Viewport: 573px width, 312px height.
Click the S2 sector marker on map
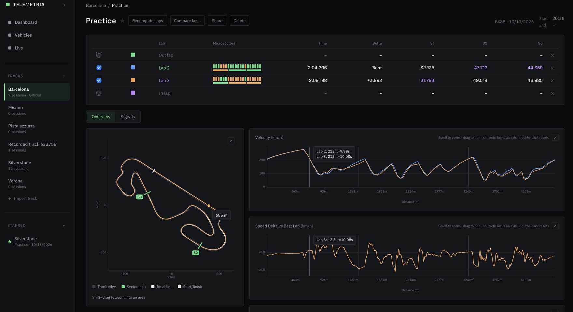pyautogui.click(x=196, y=253)
